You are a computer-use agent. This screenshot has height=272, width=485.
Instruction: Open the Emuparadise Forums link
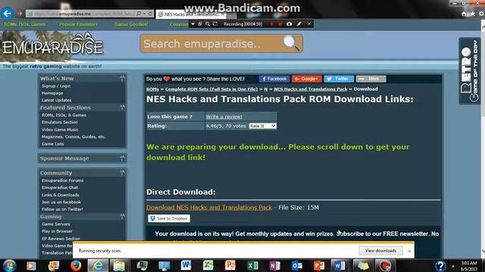click(62, 181)
